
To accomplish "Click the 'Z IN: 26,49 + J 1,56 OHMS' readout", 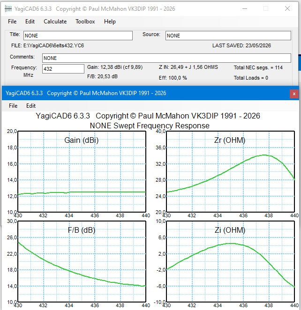I will [x=188, y=67].
